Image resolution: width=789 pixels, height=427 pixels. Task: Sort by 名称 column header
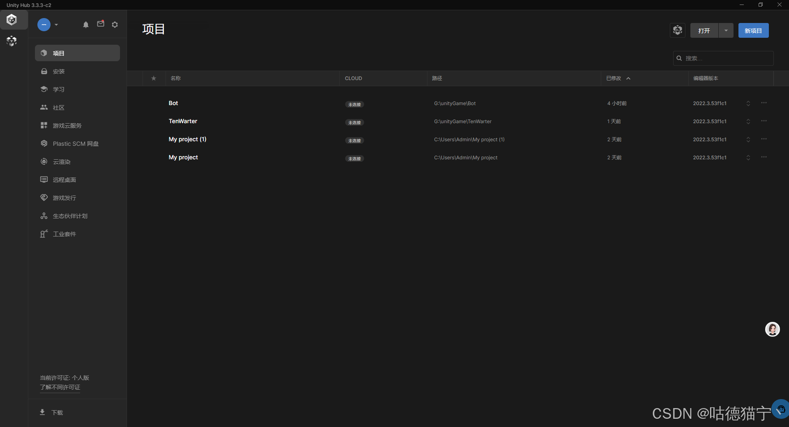pos(176,78)
